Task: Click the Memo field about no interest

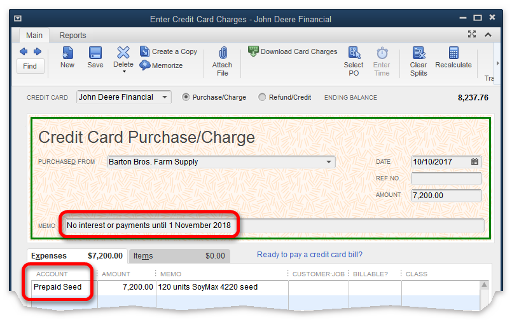Action: (x=273, y=225)
